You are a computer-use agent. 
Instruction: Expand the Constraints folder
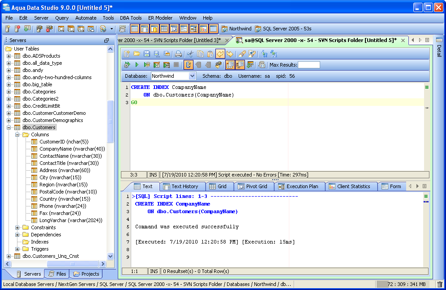tap(17, 227)
